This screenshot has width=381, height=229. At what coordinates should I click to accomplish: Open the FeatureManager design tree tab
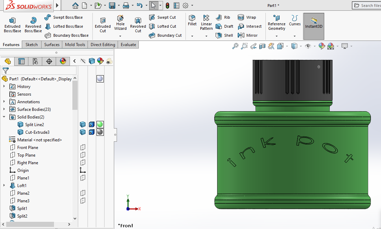tap(8, 61)
